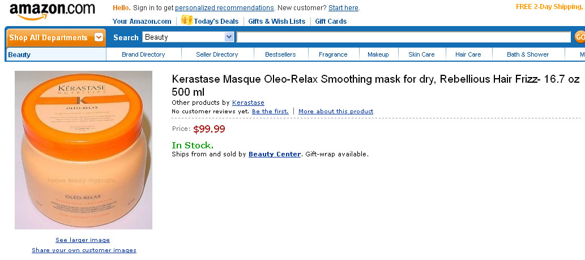The width and height of the screenshot is (585, 260).
Task: Open the Seller Directory tab
Action: [217, 54]
